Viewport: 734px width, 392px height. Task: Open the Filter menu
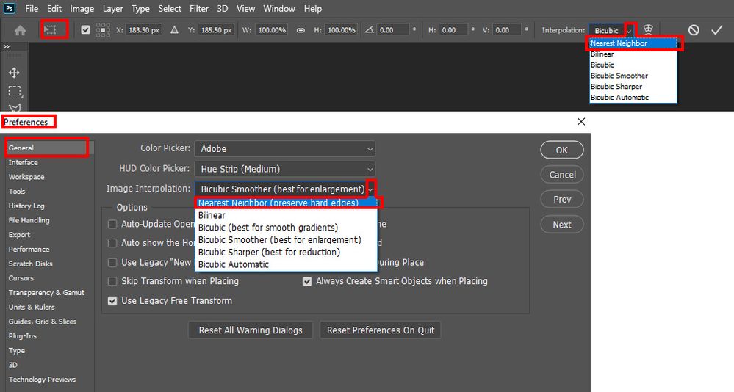[199, 8]
